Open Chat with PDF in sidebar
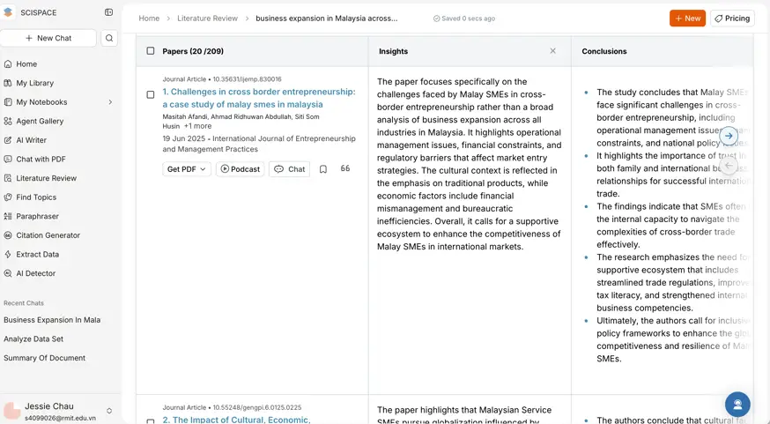Viewport: 770px width, 424px height. tap(41, 160)
